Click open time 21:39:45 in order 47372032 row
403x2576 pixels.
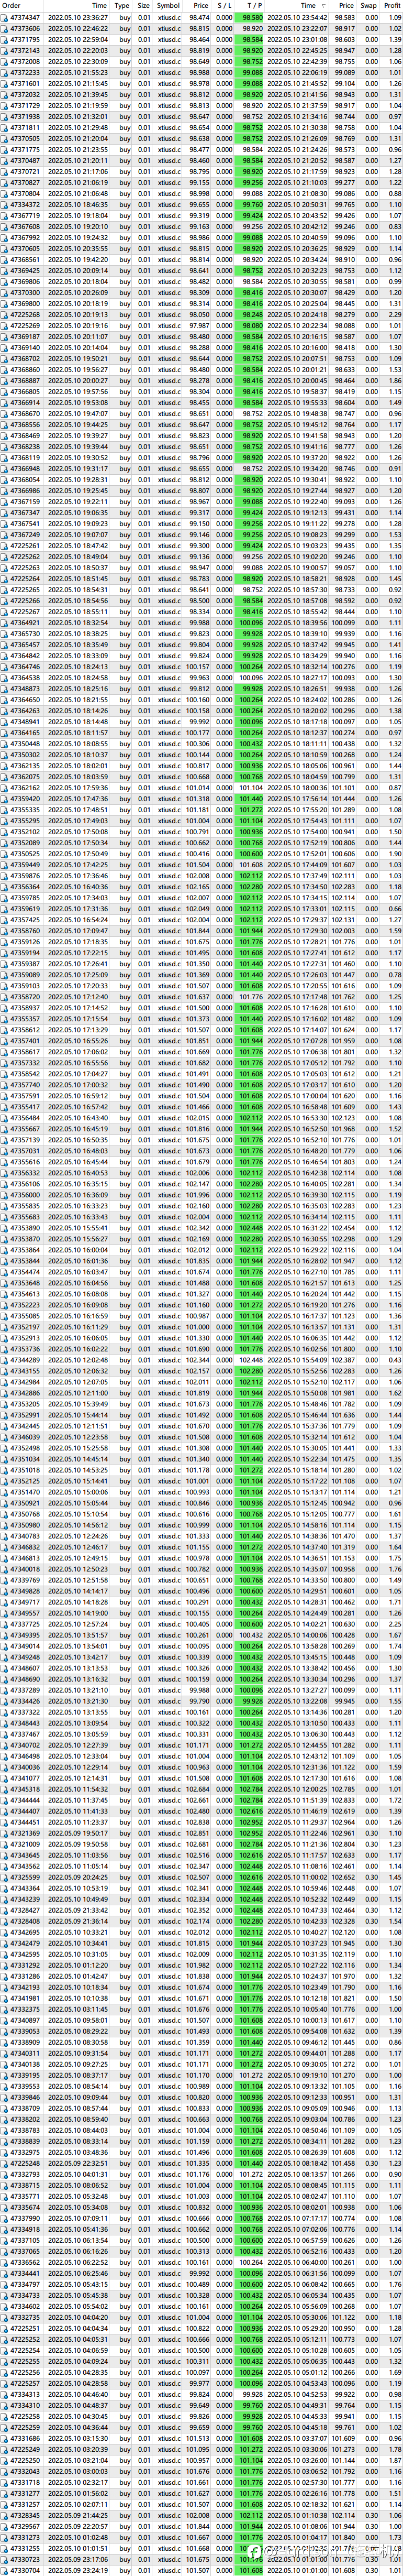pyautogui.click(x=95, y=94)
